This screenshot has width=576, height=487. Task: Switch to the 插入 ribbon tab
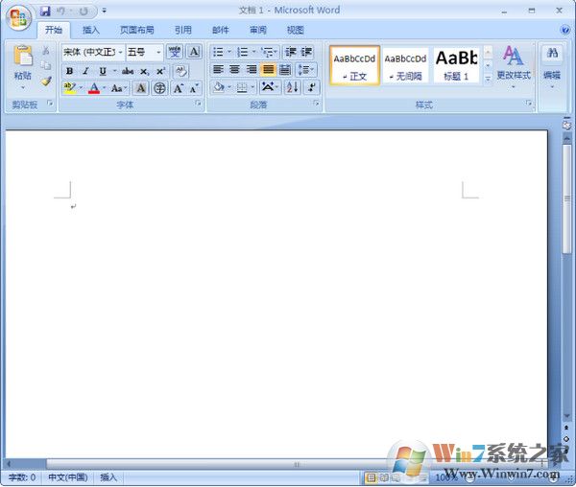pos(91,31)
